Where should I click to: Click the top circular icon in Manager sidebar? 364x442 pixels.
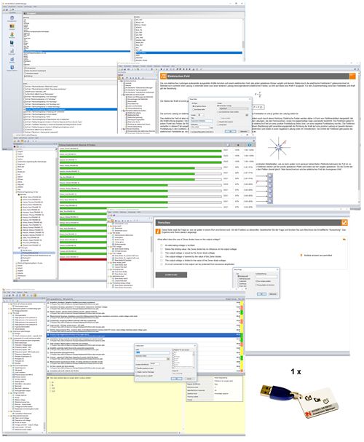point(12,17)
